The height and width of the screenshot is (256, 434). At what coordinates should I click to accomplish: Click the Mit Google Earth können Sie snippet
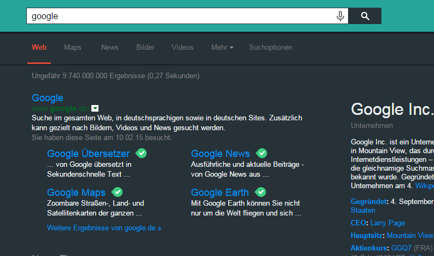coord(246,208)
